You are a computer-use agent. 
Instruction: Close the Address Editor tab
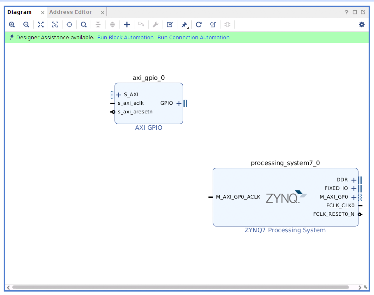click(x=103, y=13)
